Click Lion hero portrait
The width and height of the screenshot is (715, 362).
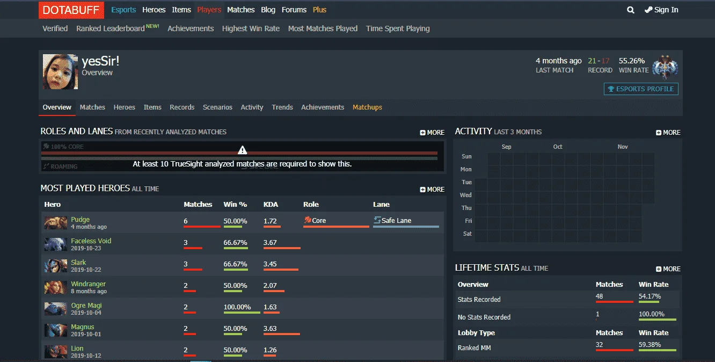tap(56, 352)
